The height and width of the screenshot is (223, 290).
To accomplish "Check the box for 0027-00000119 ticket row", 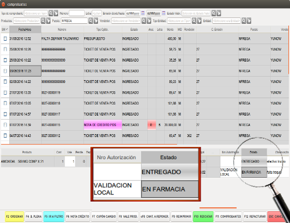I will pyautogui.click(x=5, y=92).
